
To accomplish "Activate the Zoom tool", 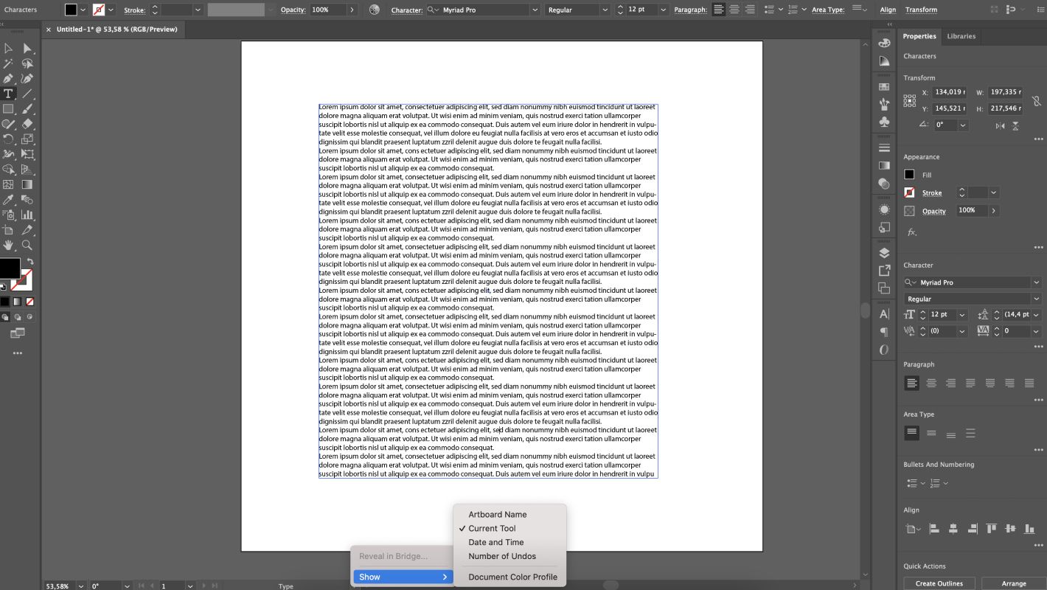I will coord(27,246).
